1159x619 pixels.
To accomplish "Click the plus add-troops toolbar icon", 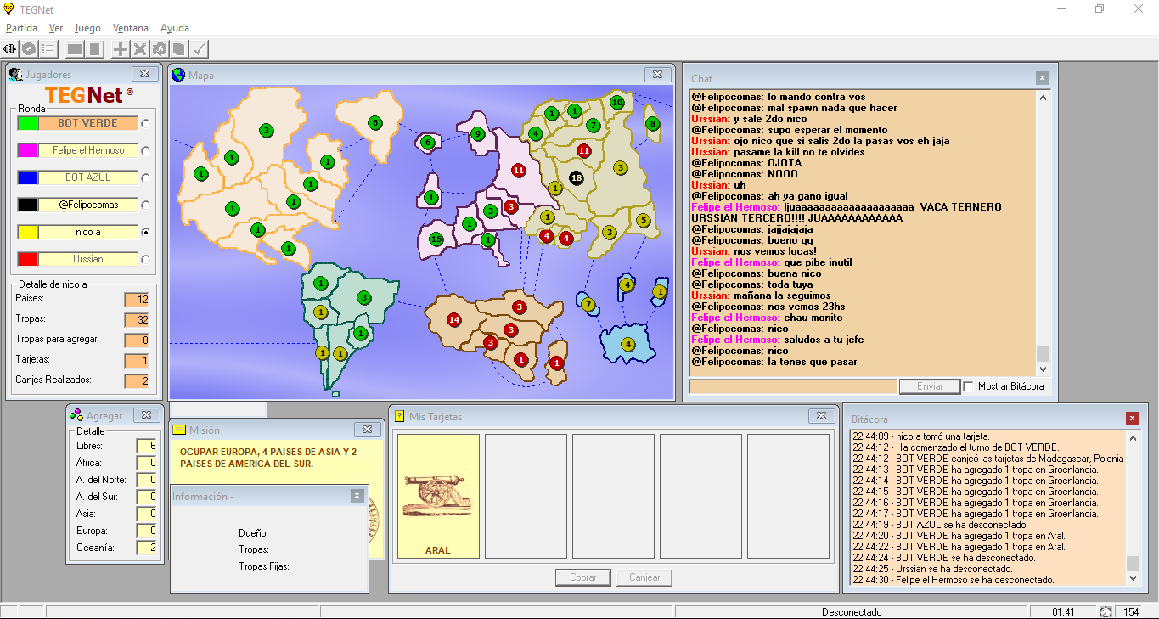I will click(121, 49).
